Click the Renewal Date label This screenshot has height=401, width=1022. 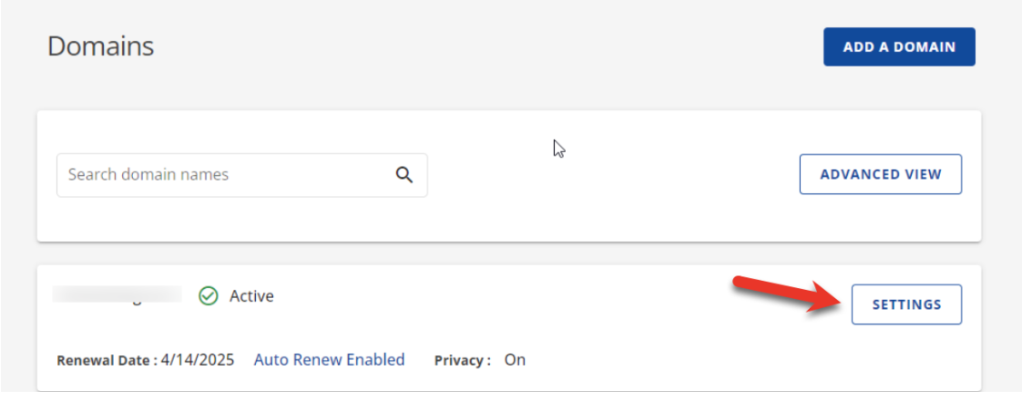click(107, 361)
